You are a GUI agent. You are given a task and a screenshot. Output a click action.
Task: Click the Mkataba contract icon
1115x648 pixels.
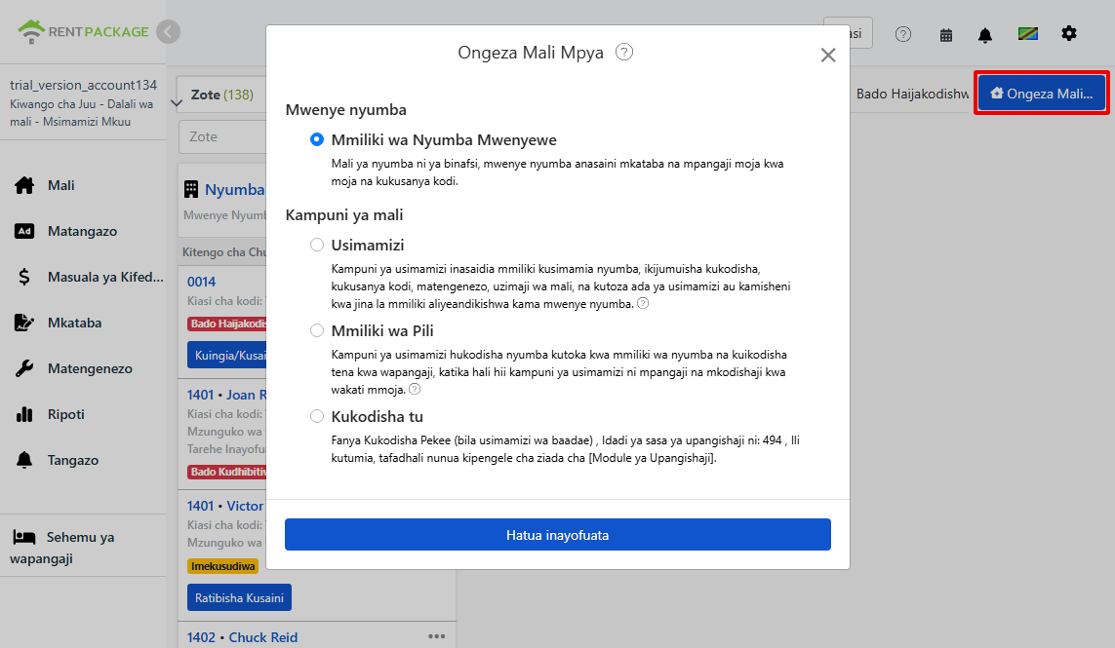pyautogui.click(x=24, y=323)
